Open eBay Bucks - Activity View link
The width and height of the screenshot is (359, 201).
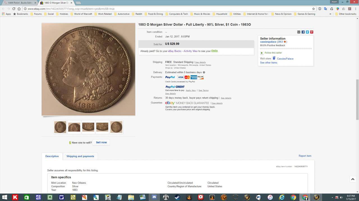[x=183, y=51]
